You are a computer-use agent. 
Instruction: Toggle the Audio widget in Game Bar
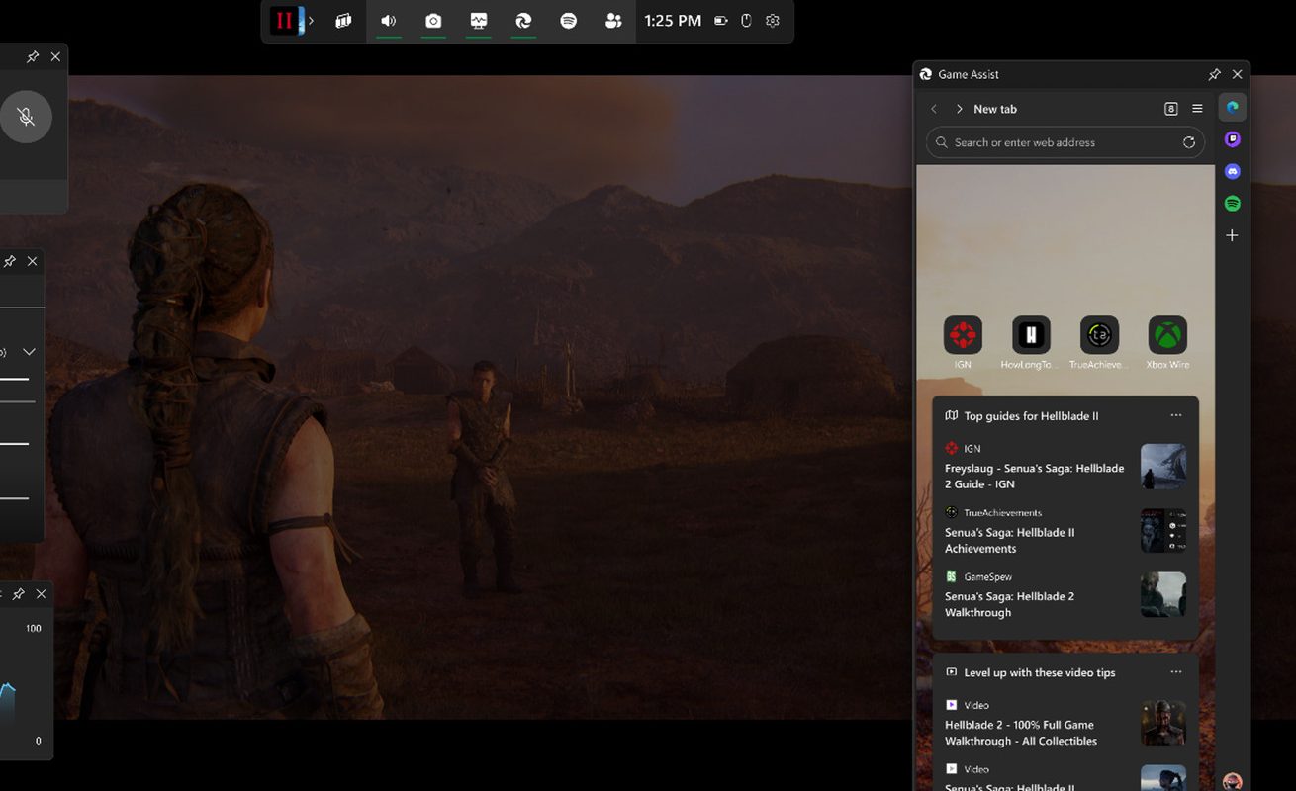[389, 21]
